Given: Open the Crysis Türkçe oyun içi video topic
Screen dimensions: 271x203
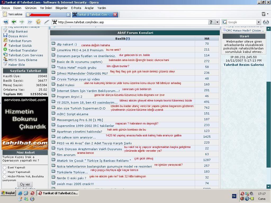Looking at the screenshot, I should coord(78,79).
